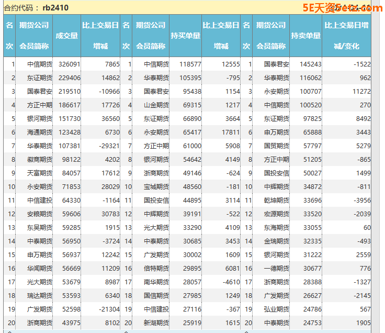Click the 持卖单量 column header
This screenshot has height=333, width=385.
click(x=305, y=36)
